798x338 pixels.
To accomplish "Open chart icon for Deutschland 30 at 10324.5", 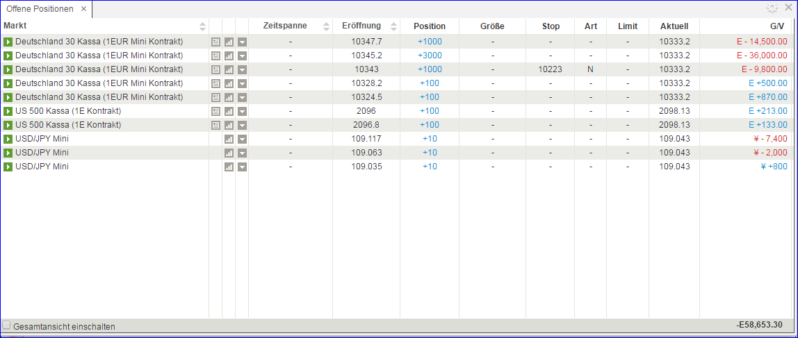I will coord(229,97).
